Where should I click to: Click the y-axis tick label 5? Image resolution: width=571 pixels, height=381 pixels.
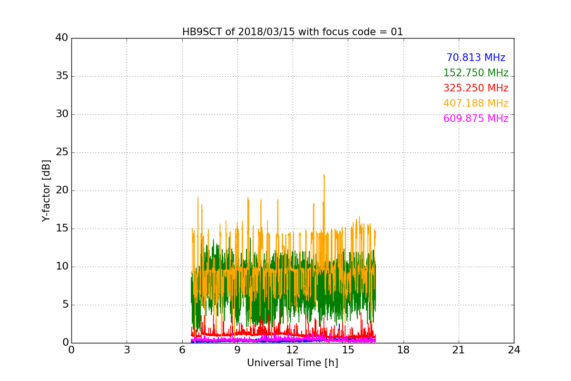(65, 305)
